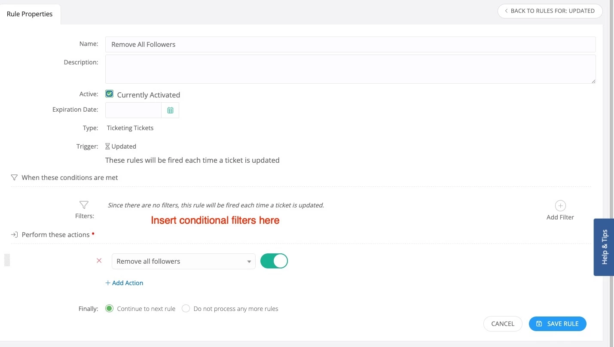This screenshot has height=347, width=614.
Task: Click into the Description text area
Action: coord(351,69)
